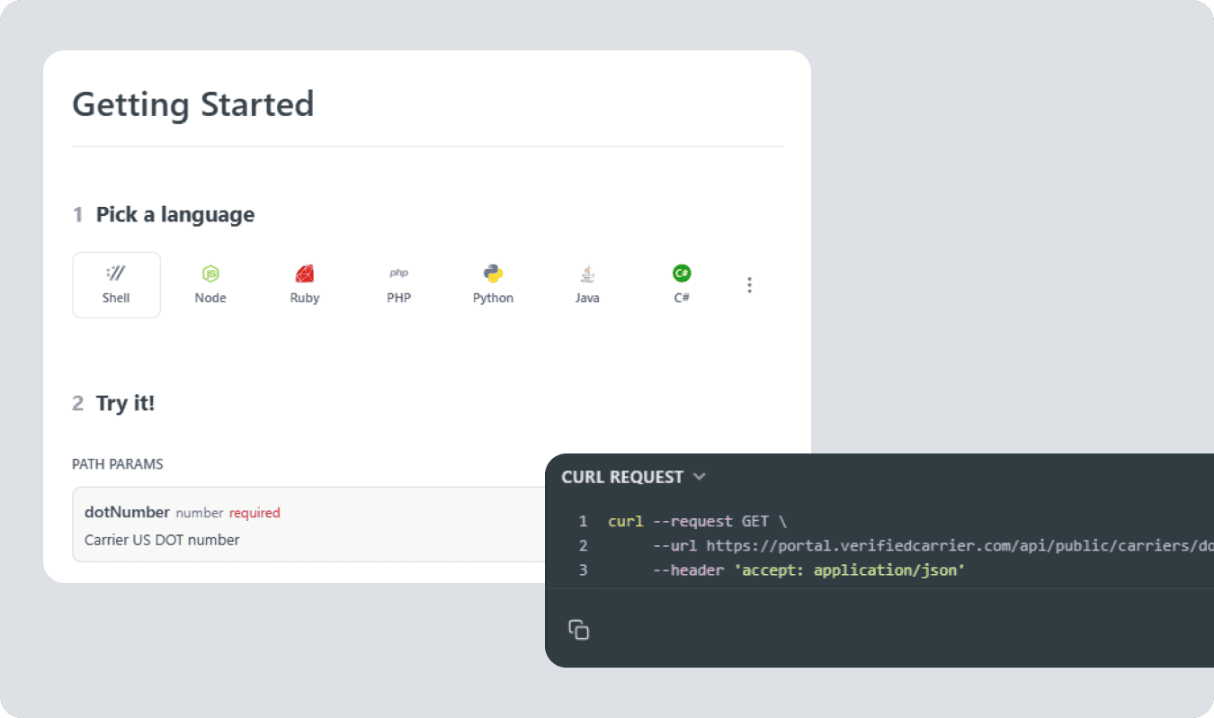Open additional languages via the overflow menu
The width and height of the screenshot is (1214, 718).
tap(749, 284)
